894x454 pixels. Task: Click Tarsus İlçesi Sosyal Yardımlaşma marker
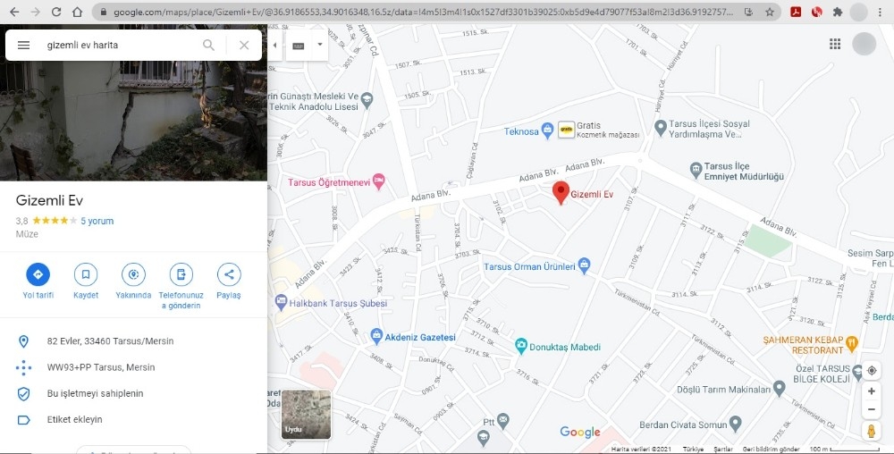click(x=661, y=128)
